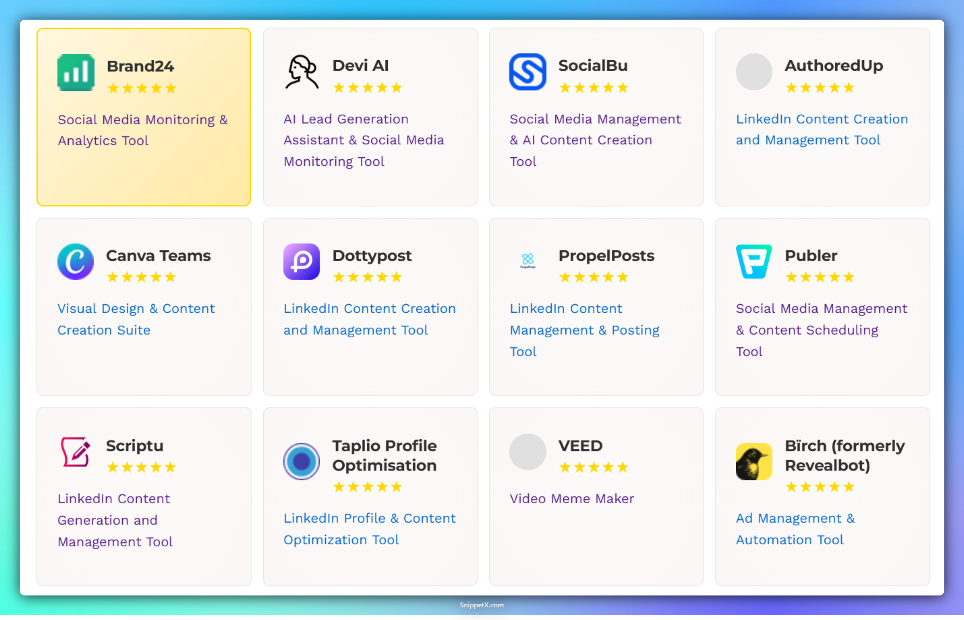
Task: Click Dottypost's five-star rating
Action: [x=368, y=277]
